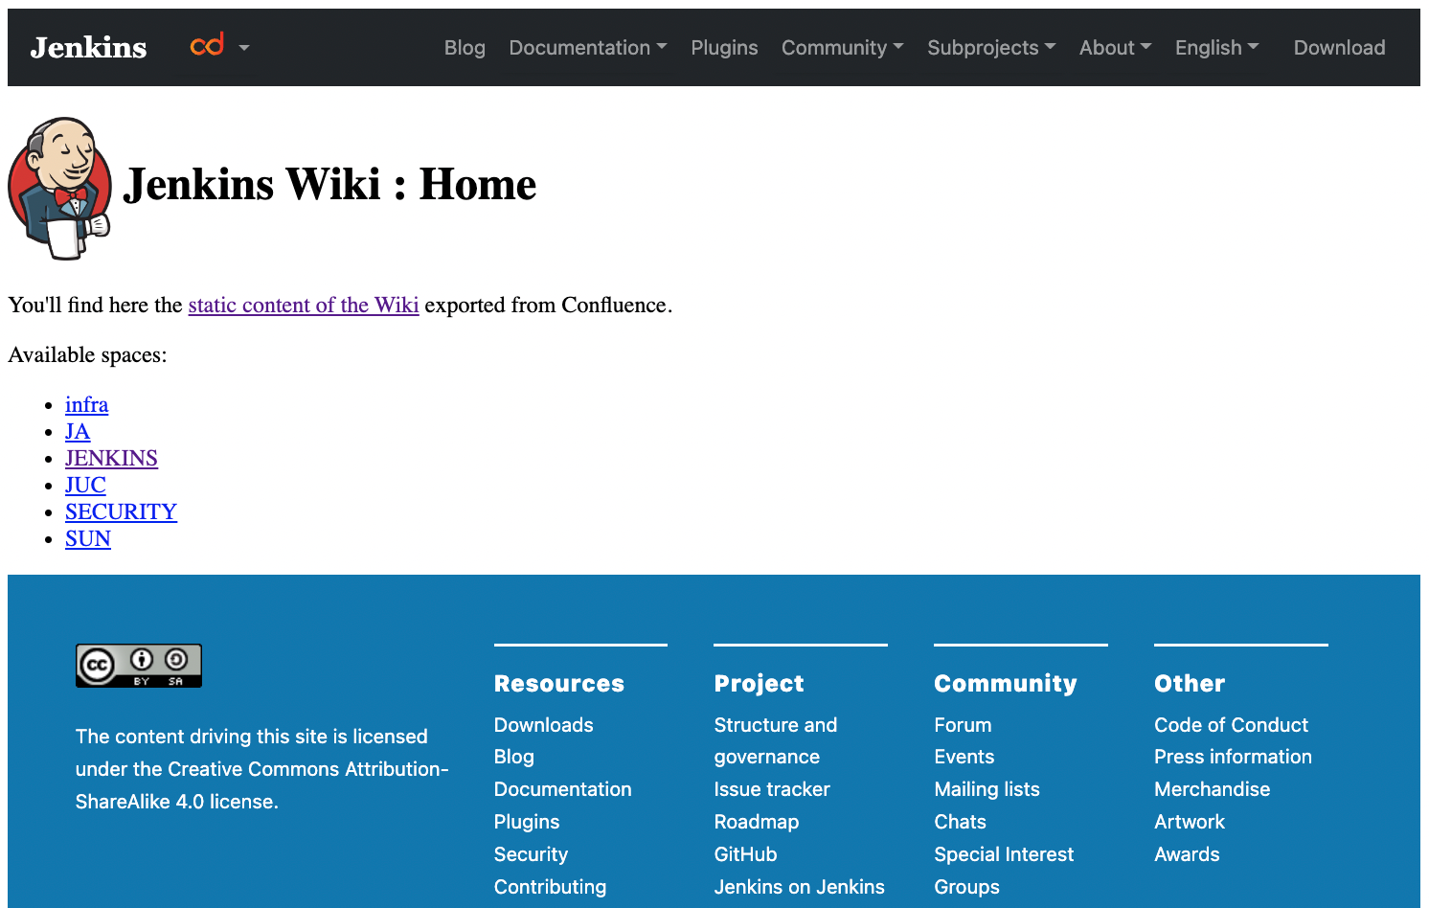Click the Jenkins butler mascot logo
This screenshot has width=1429, height=908.
pos(59,189)
